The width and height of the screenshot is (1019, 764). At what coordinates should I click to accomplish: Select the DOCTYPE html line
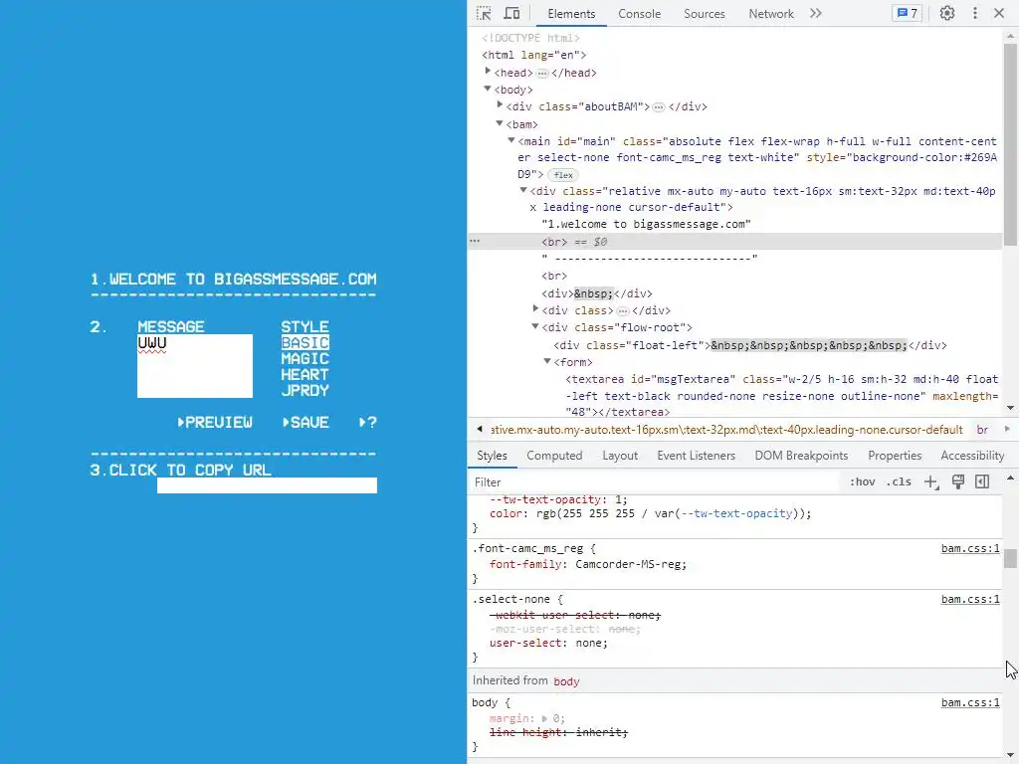click(530, 38)
